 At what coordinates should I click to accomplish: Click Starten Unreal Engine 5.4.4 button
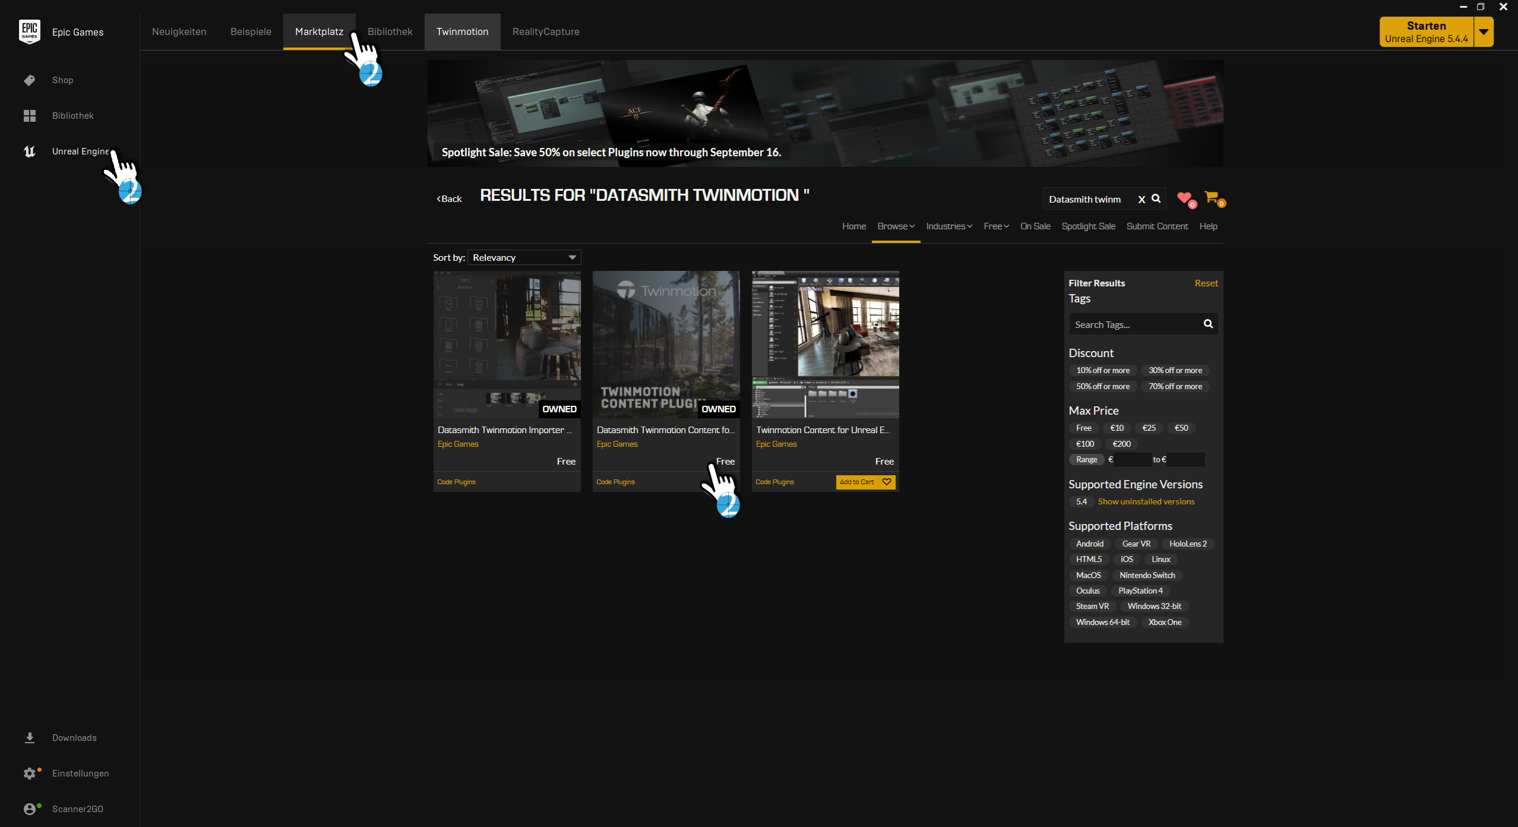(x=1426, y=31)
